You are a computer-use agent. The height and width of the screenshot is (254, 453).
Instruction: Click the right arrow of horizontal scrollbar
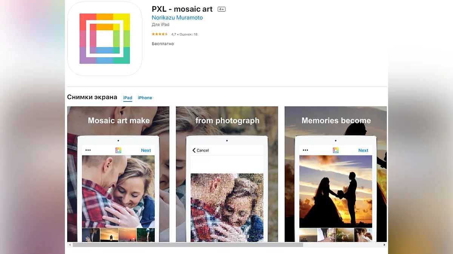(385, 245)
